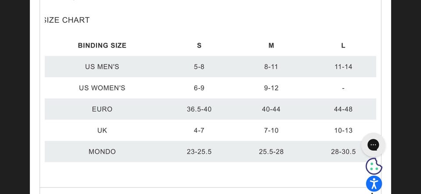Viewport: 421px width, 194px height.
Task: Click the 5-8 US Men's small cell
Action: click(199, 67)
